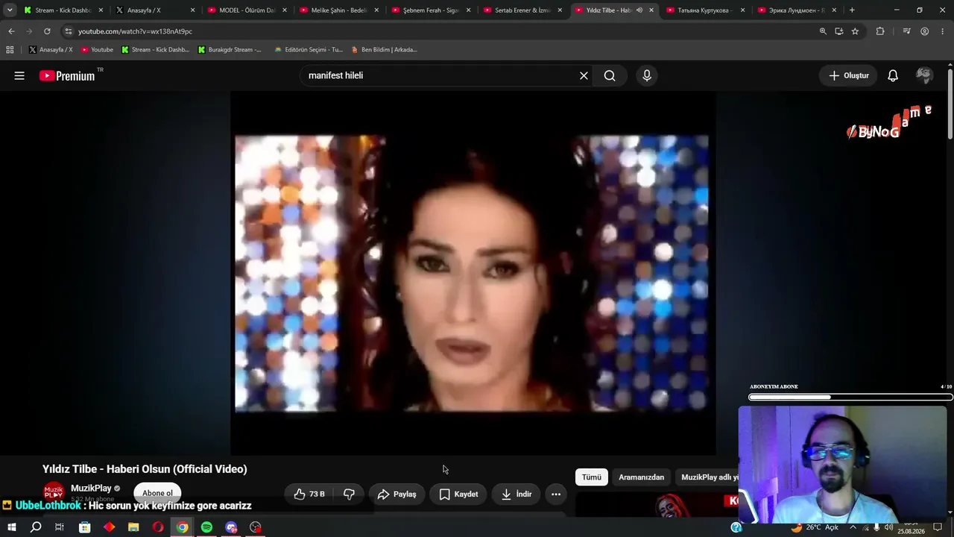Select the Tümü filter chip
Image resolution: width=954 pixels, height=537 pixels.
pyautogui.click(x=592, y=477)
